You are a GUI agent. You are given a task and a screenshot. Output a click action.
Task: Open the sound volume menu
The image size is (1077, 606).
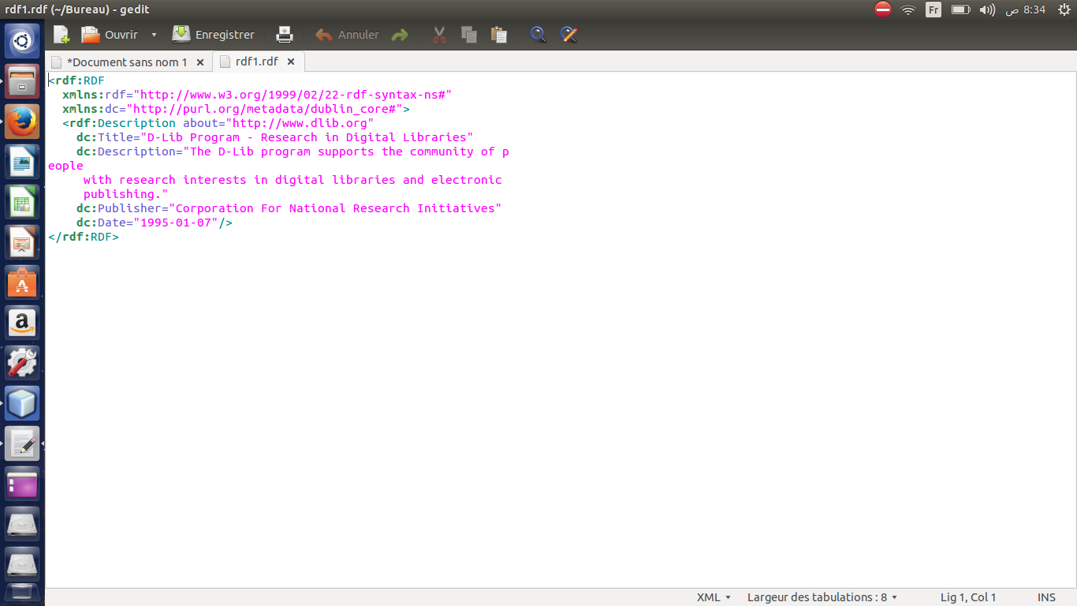(987, 9)
